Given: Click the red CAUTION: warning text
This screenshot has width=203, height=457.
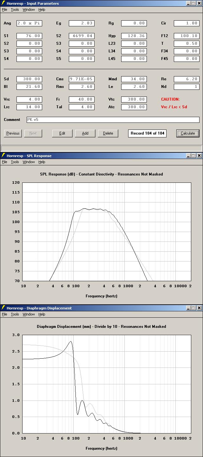Looking at the screenshot, I should point(170,99).
